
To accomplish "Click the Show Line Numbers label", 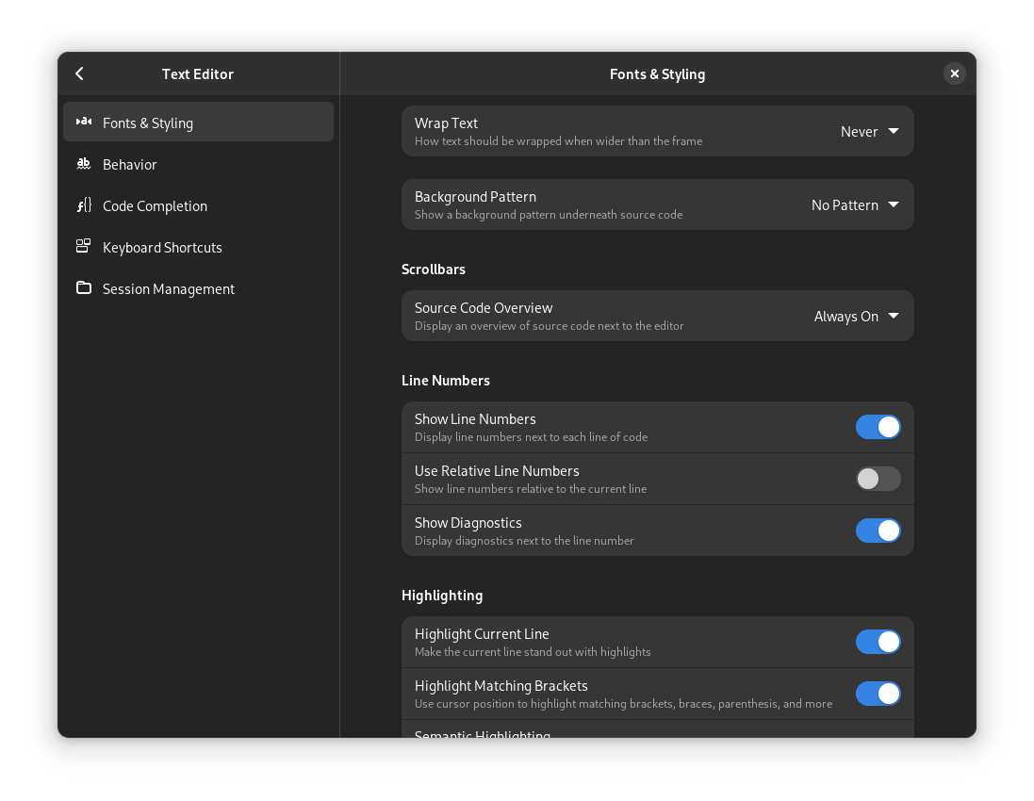I will point(475,419).
